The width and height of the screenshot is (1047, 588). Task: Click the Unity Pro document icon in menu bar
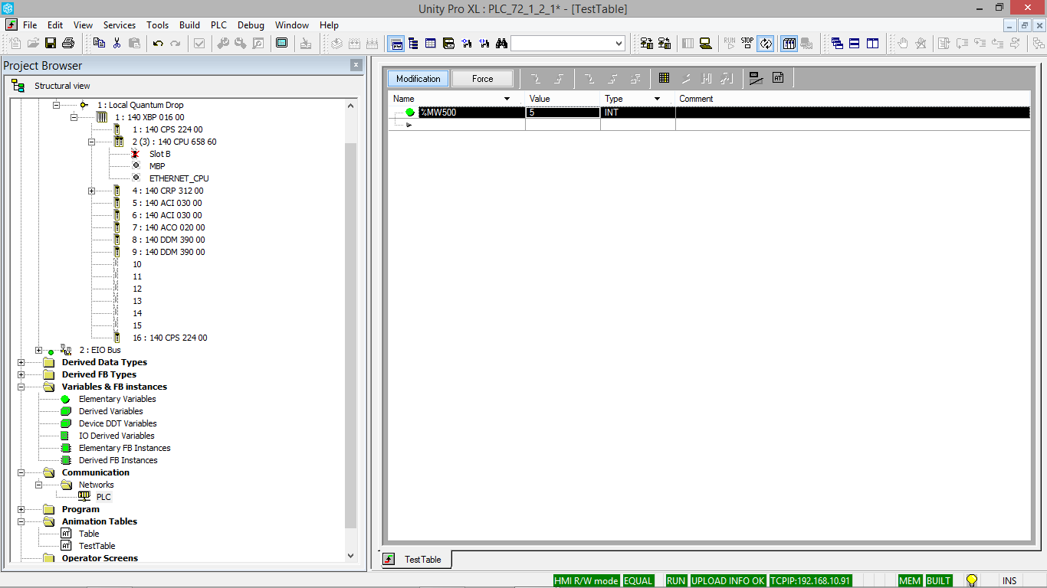click(x=11, y=25)
